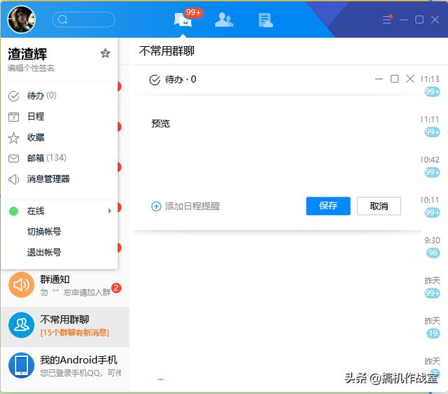
Task: Open the main menu hamburger icon
Action: pyautogui.click(x=387, y=20)
